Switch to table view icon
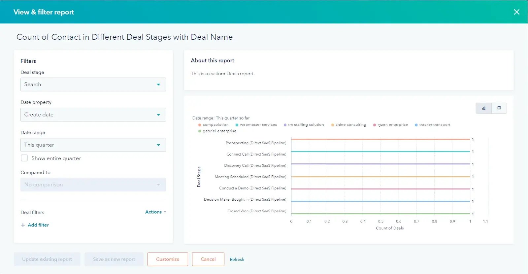This screenshot has width=528, height=274. [499, 108]
